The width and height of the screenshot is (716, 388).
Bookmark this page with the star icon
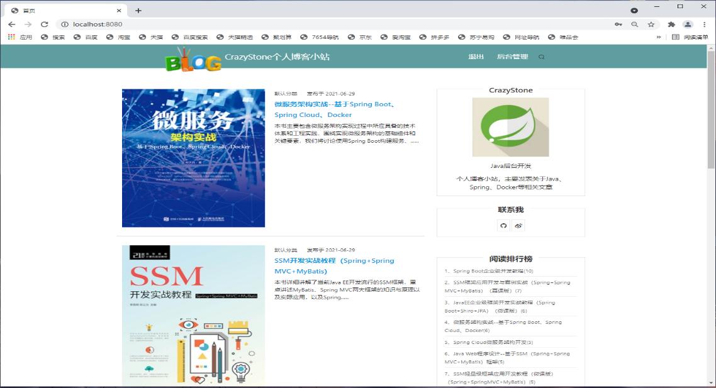(x=651, y=25)
